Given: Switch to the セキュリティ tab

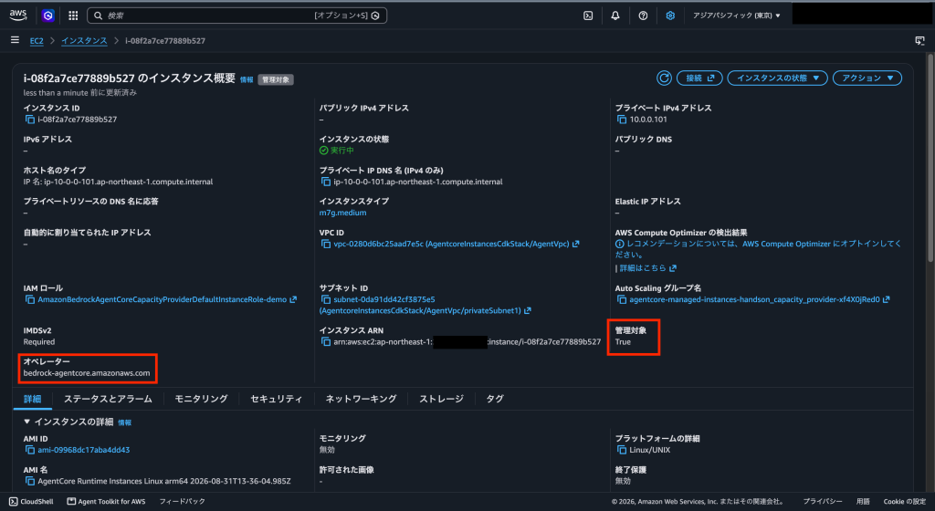Looking at the screenshot, I should click(x=276, y=399).
